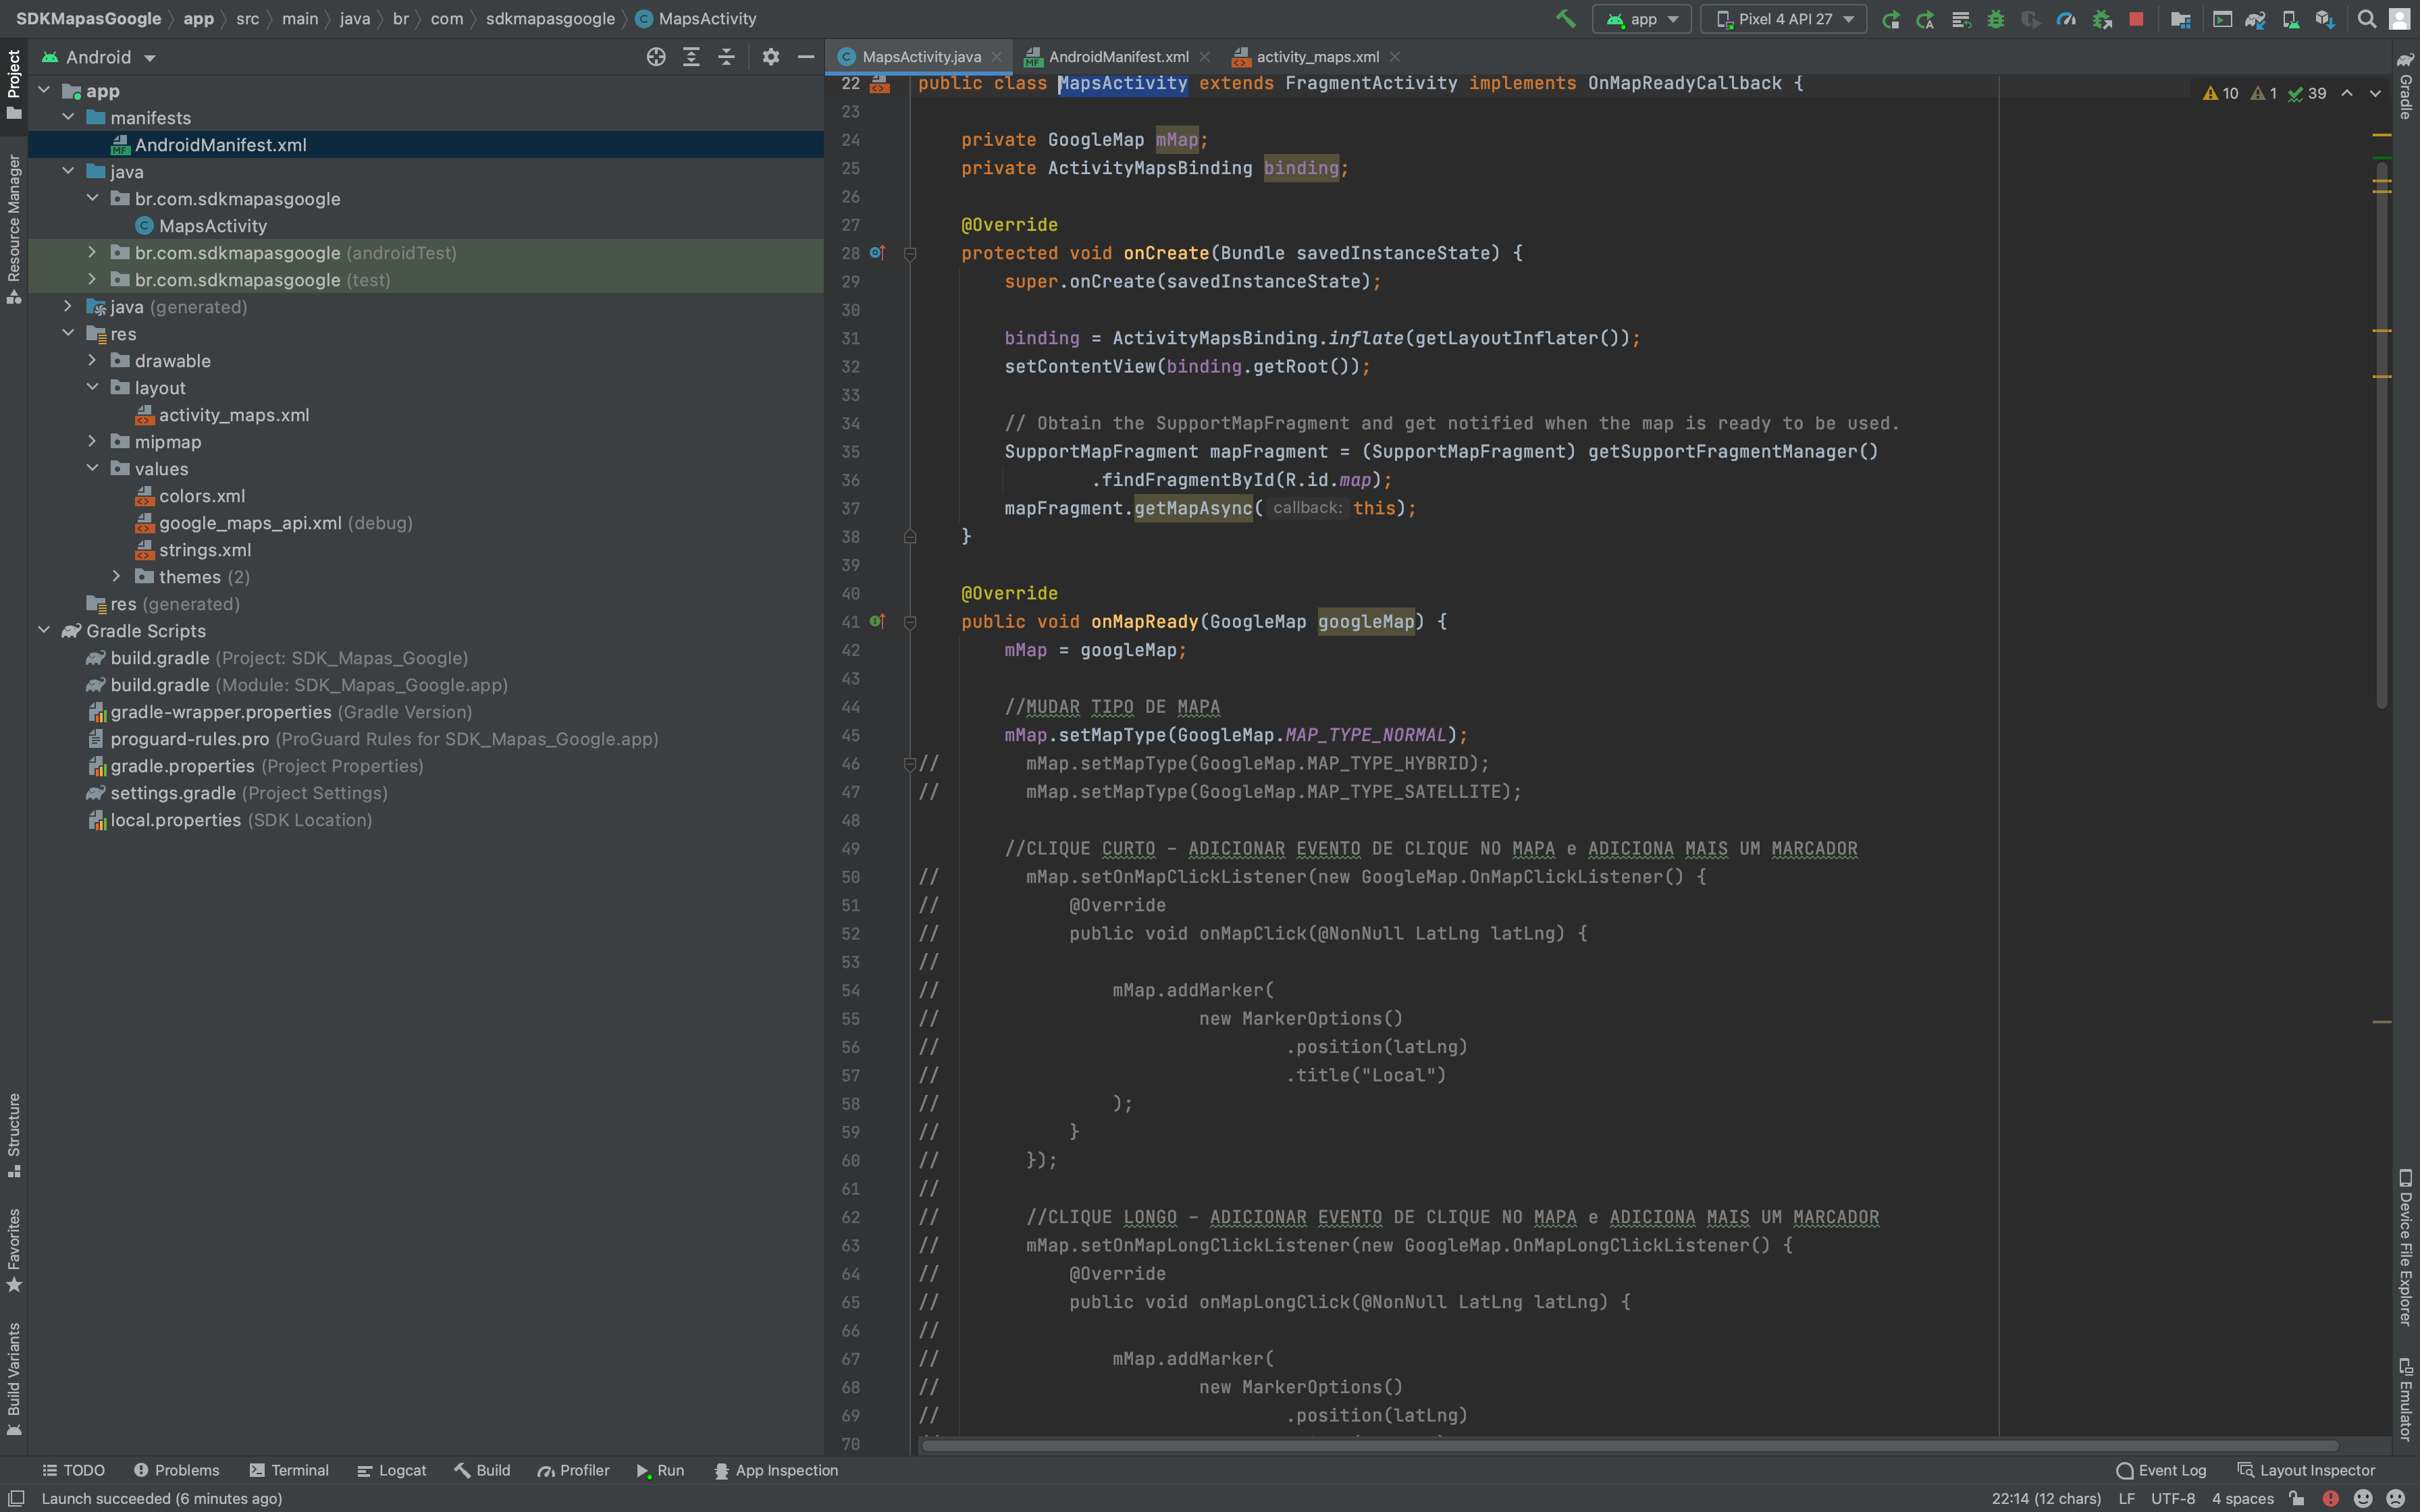Stop the running application
The width and height of the screenshot is (2420, 1512).
coord(2138,18)
